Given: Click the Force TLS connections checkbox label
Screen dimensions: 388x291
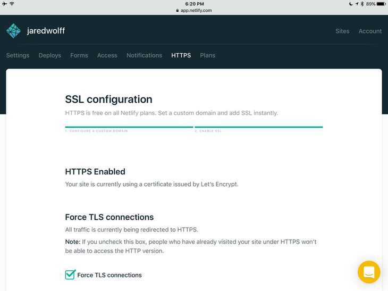Looking at the screenshot, I should click(109, 275).
